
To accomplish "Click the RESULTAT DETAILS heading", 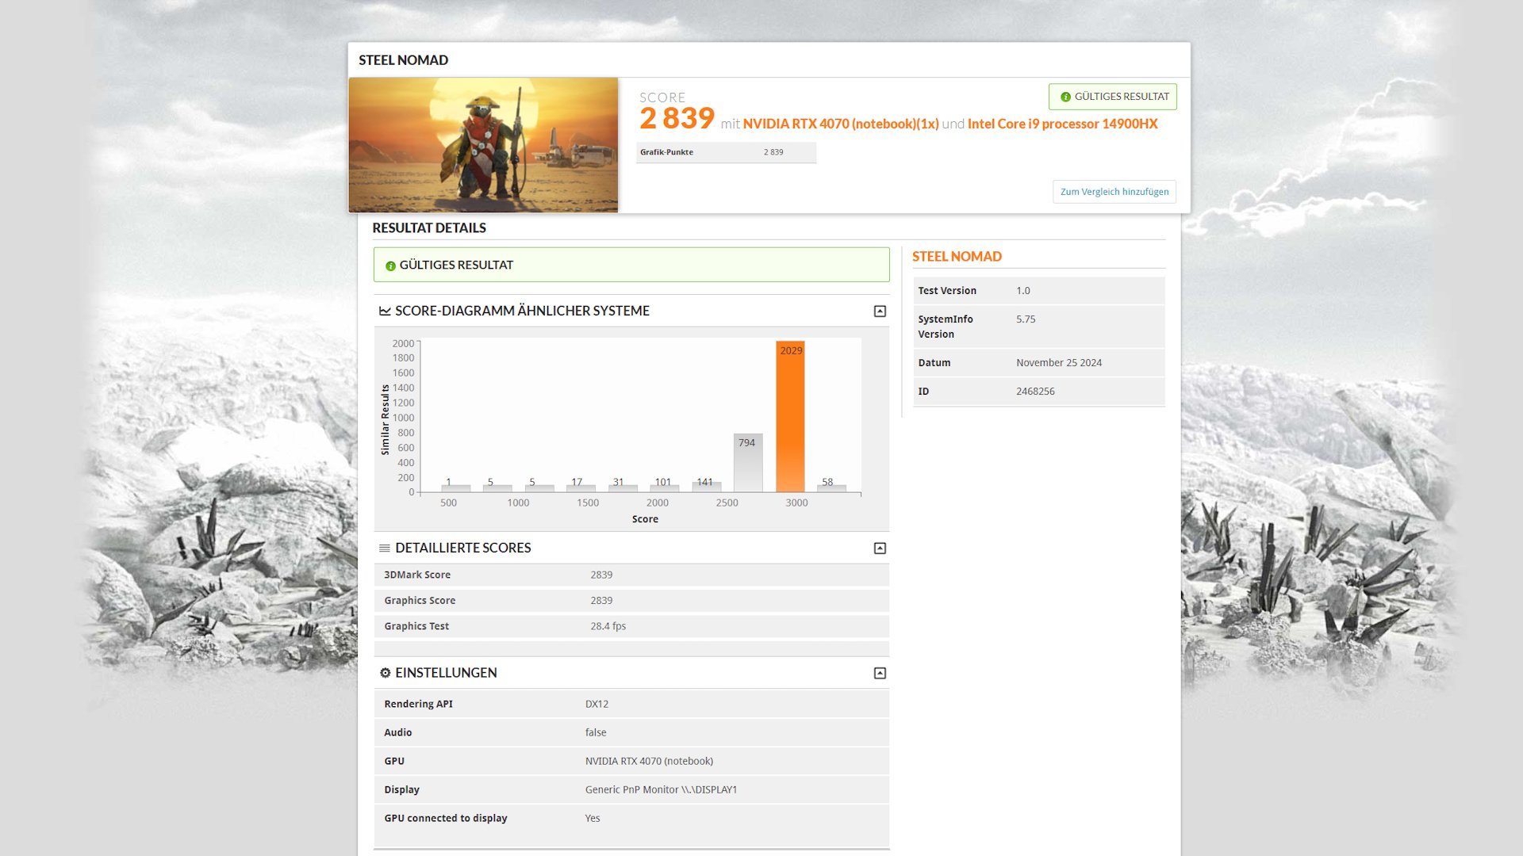I will coord(429,228).
